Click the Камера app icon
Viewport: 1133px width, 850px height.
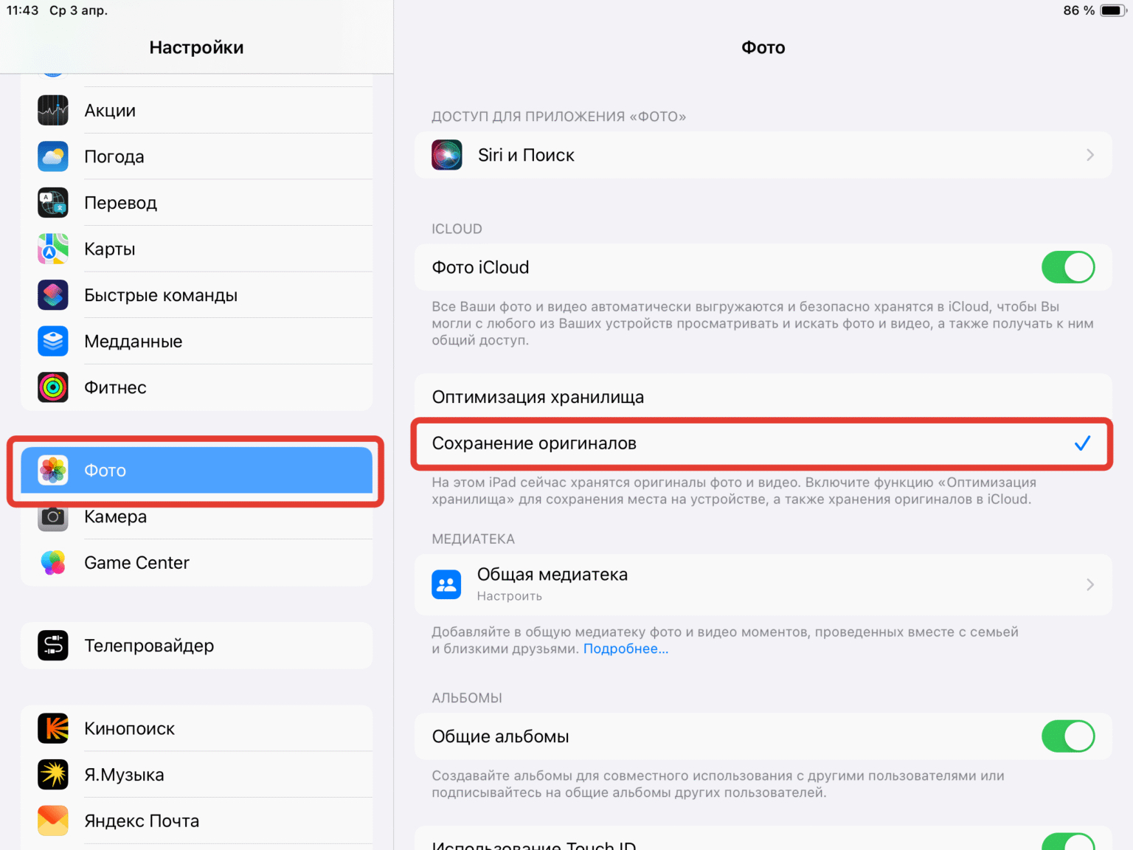[52, 516]
